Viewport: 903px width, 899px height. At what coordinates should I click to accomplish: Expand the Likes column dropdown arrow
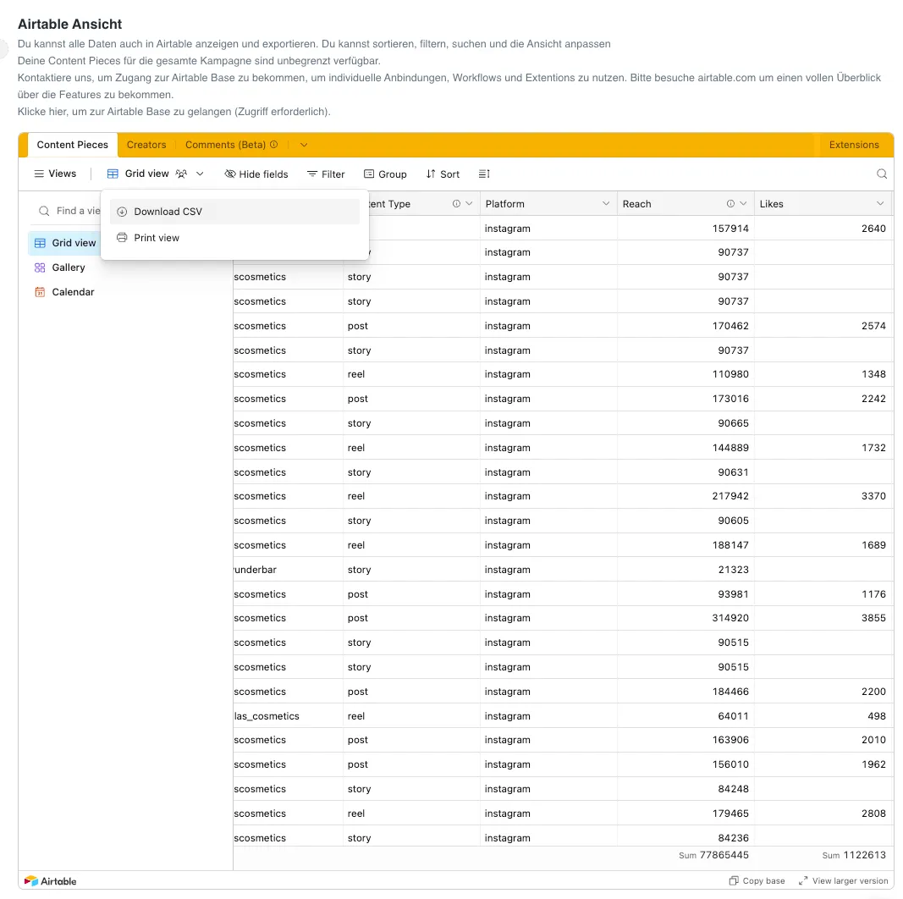tap(880, 204)
